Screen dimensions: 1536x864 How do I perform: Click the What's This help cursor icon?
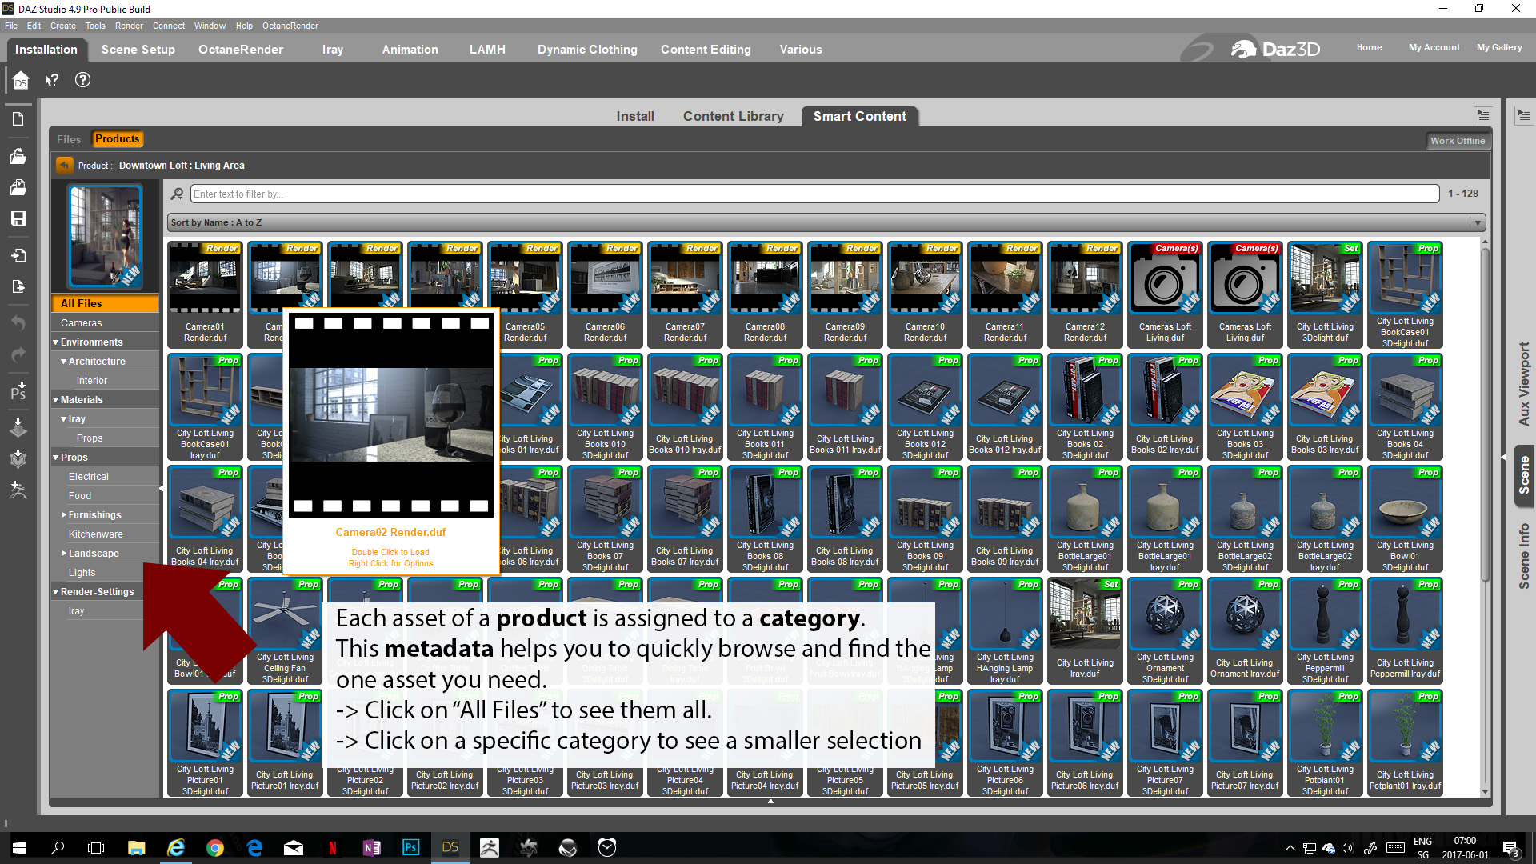pyautogui.click(x=52, y=80)
